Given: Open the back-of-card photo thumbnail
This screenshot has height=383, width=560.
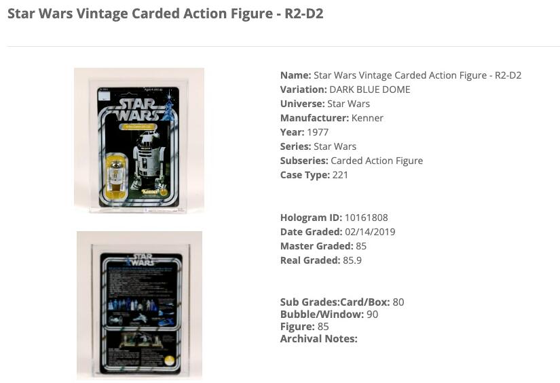Looking at the screenshot, I should 139,305.
